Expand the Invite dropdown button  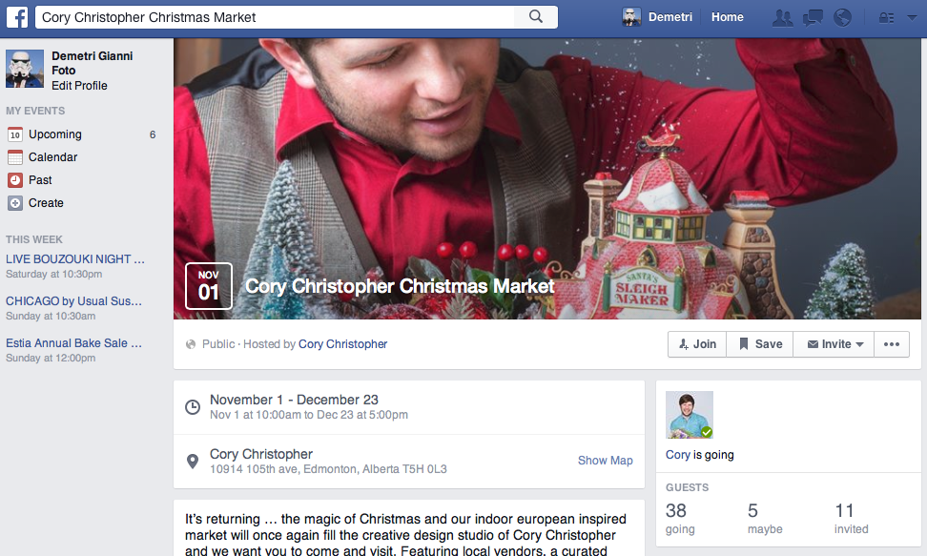[x=834, y=344]
